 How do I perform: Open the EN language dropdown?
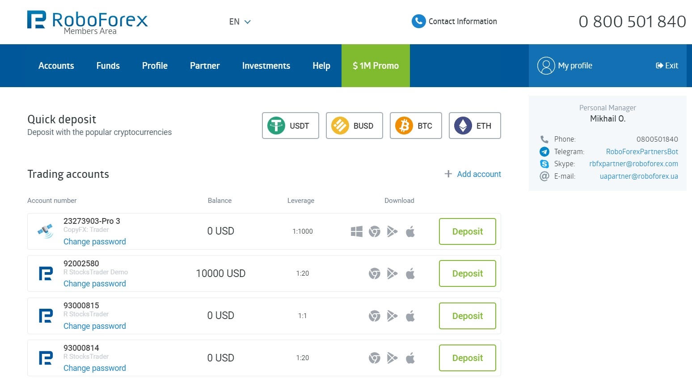pyautogui.click(x=240, y=21)
